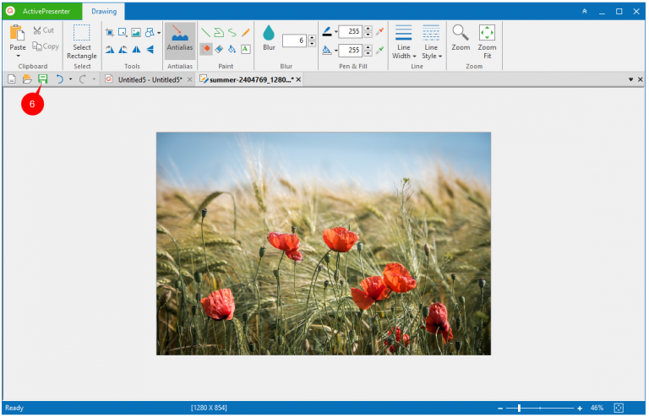
Task: Click the zoom slider in status bar
Action: (540, 408)
